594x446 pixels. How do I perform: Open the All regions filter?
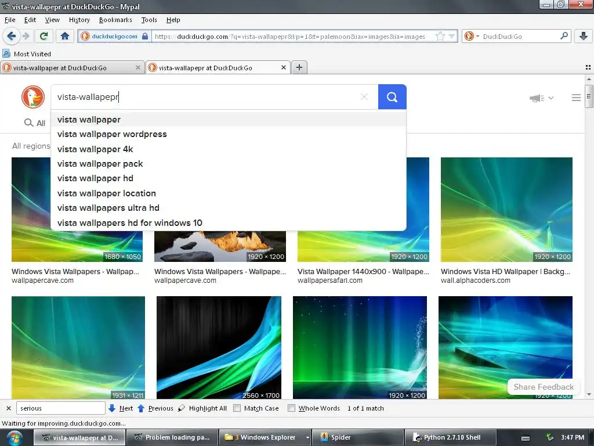click(x=31, y=146)
